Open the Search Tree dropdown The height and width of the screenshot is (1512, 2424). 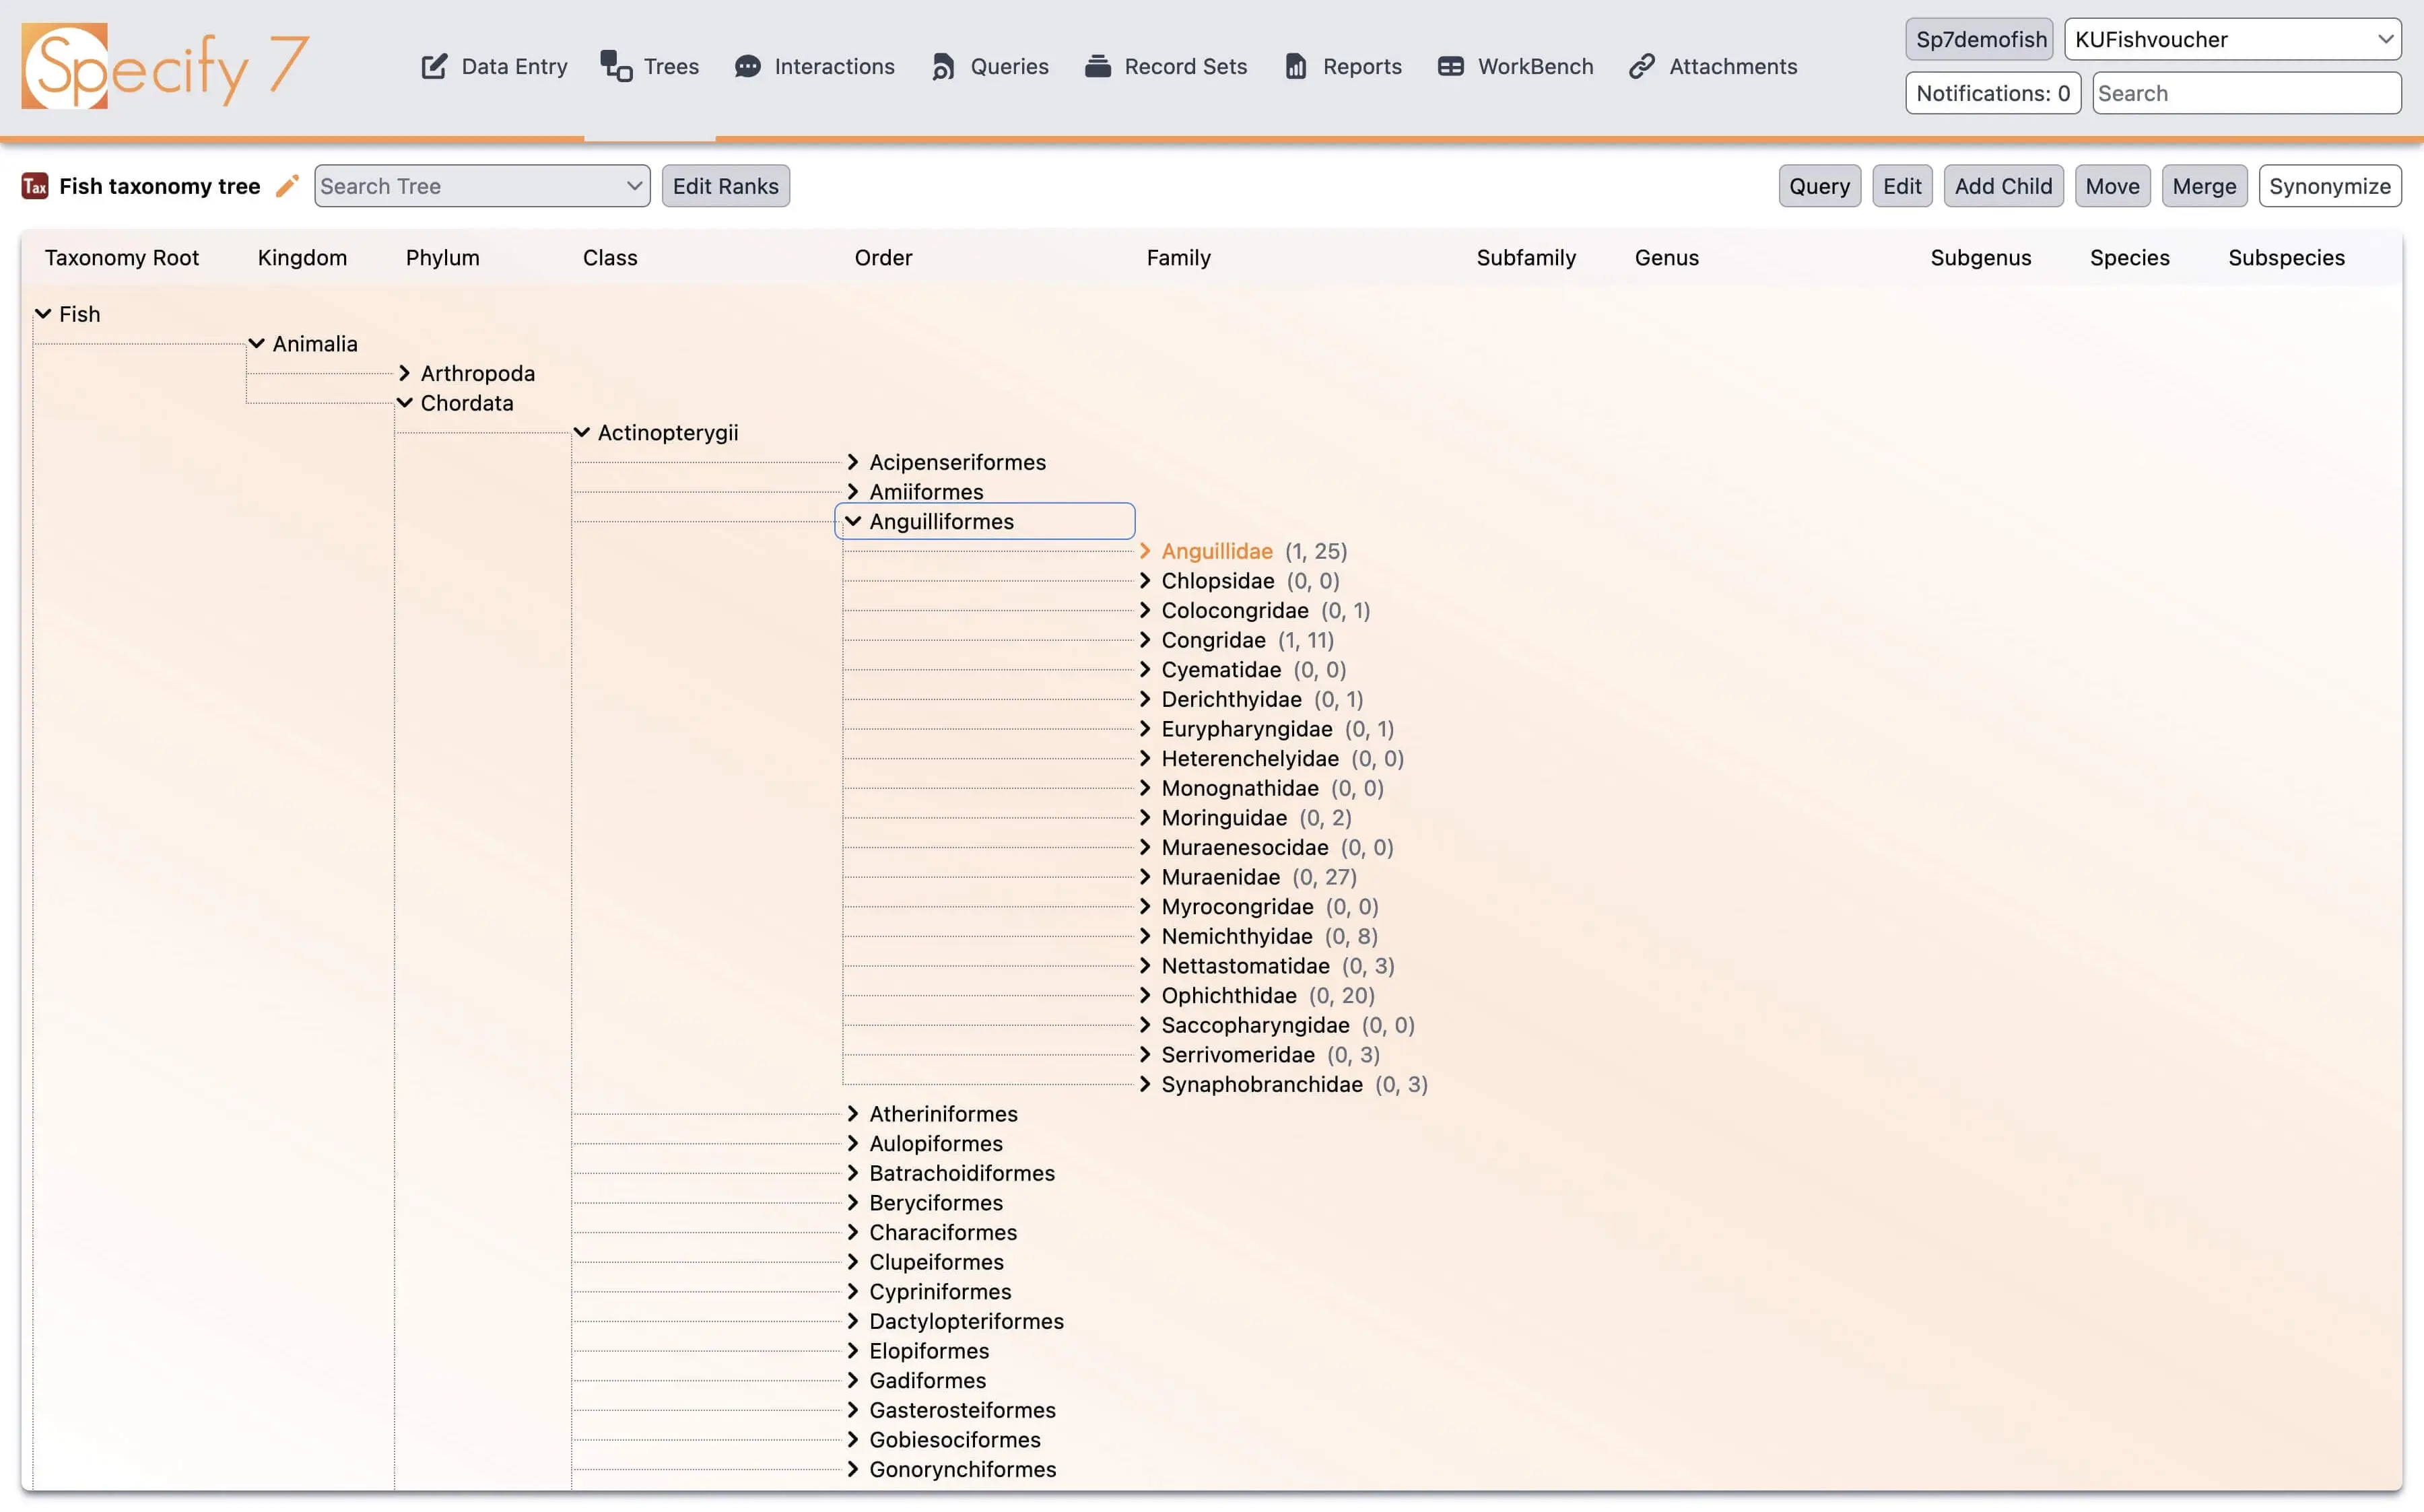coord(481,186)
